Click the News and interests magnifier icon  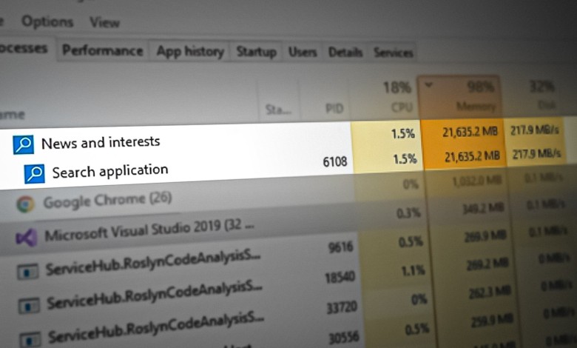point(23,144)
